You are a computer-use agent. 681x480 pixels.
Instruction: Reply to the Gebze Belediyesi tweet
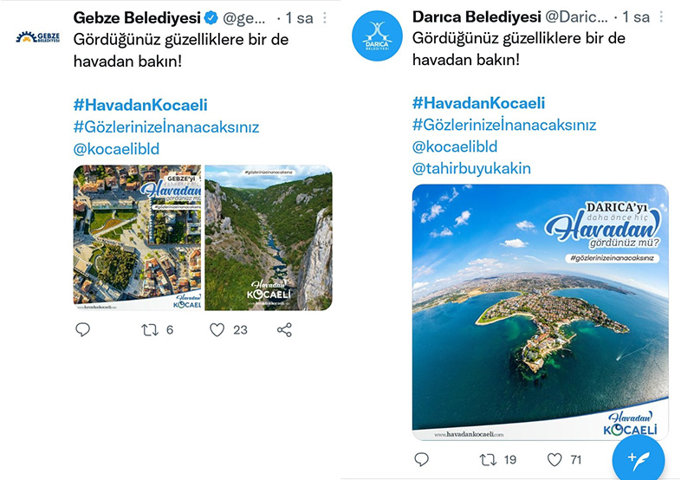click(x=83, y=329)
